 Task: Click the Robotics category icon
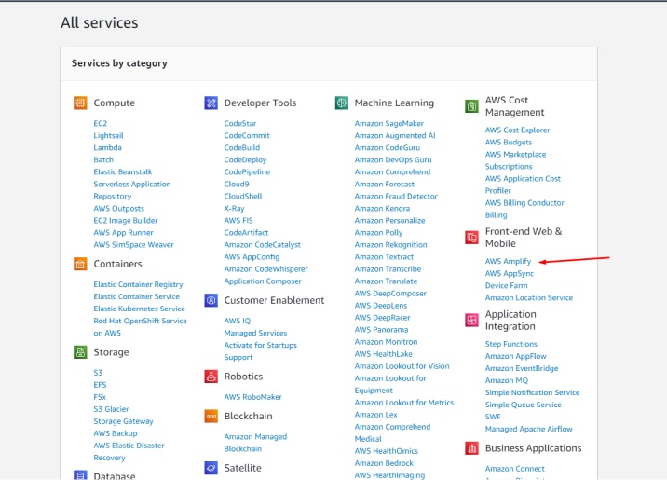[x=211, y=377]
